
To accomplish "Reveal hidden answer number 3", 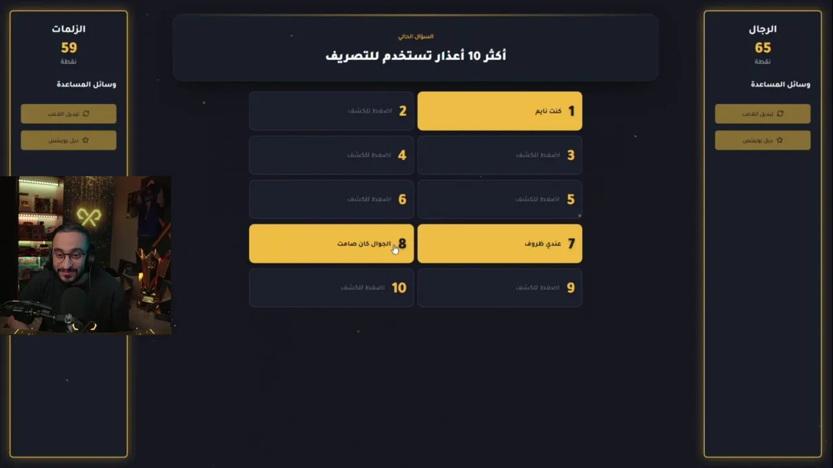I will click(499, 155).
